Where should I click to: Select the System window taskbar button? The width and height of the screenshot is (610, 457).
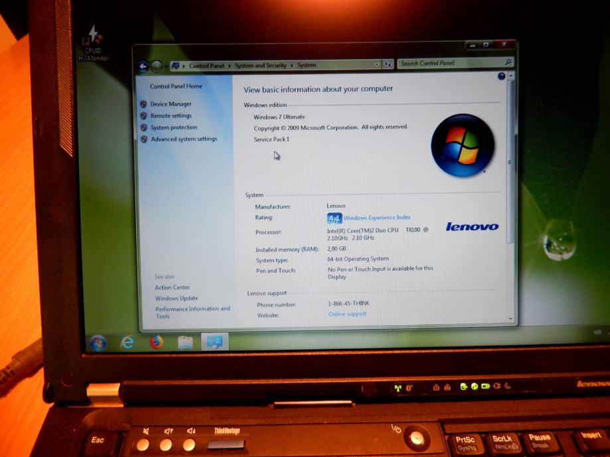click(x=215, y=342)
